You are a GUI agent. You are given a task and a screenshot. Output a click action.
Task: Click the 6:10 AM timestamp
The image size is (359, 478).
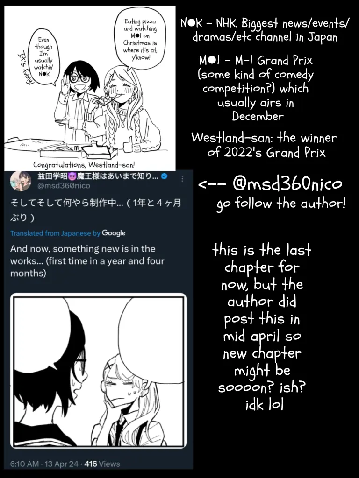[24, 464]
